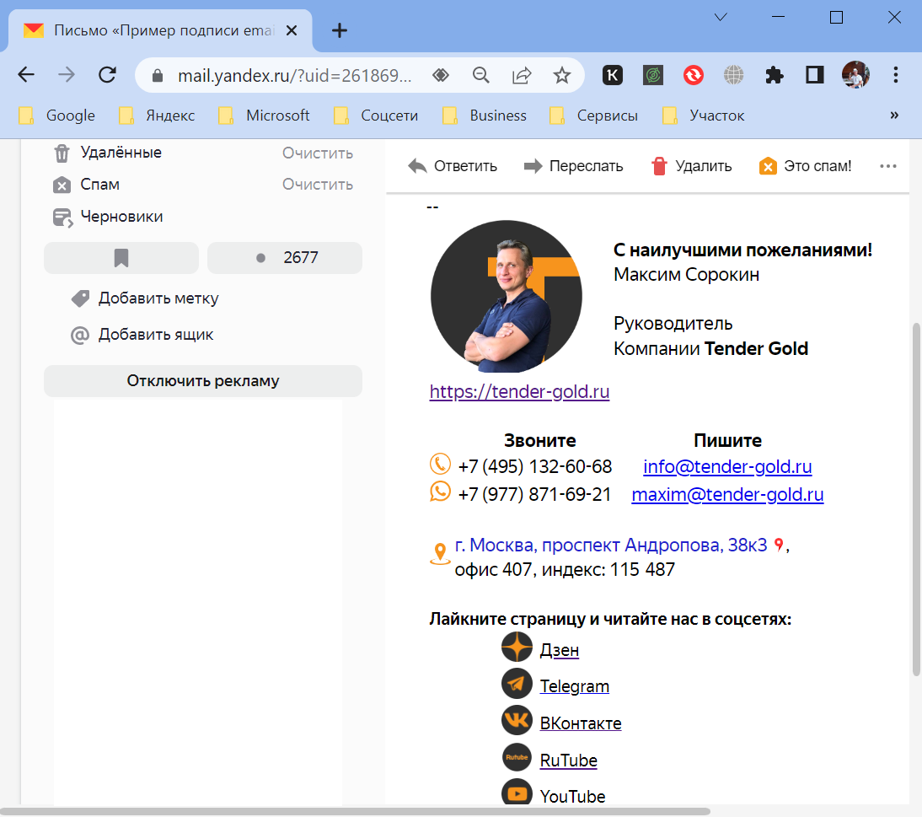Click the red map marker after the address
922x817 pixels.
coord(779,545)
